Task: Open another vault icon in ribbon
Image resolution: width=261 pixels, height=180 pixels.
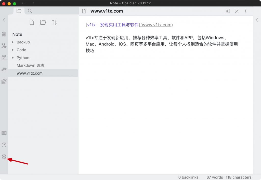Action: (4, 133)
